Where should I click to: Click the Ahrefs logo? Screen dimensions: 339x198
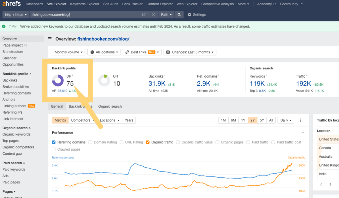[x=12, y=4]
